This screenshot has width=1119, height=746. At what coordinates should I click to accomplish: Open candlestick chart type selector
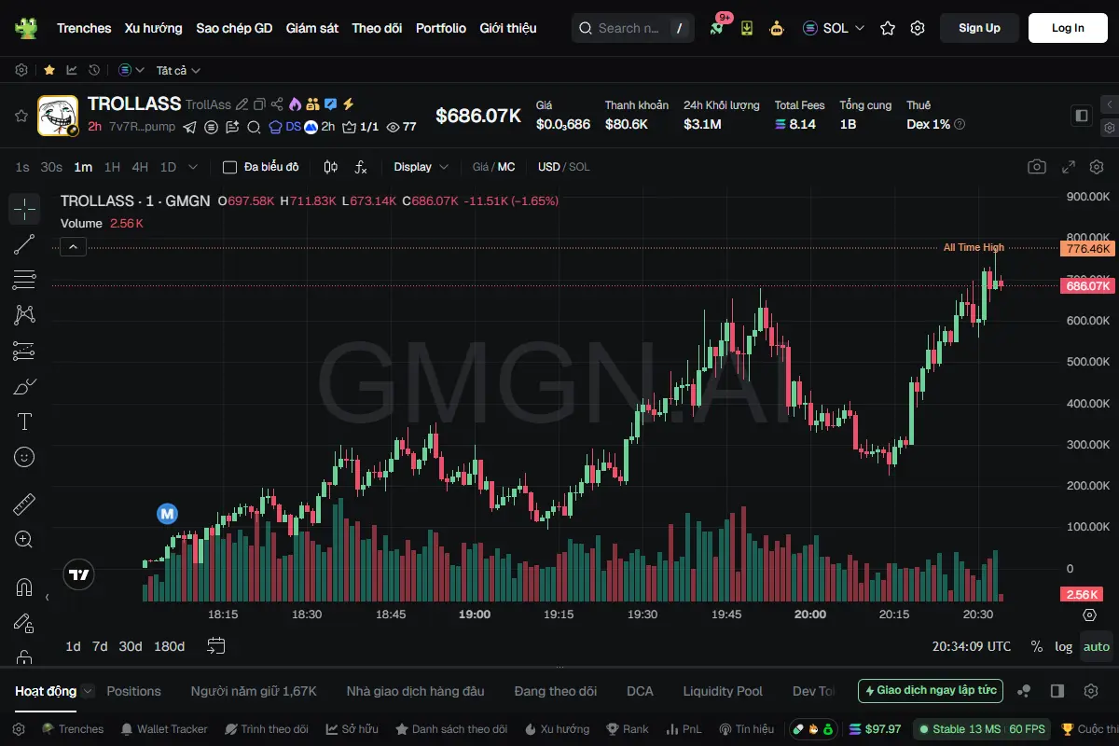(x=330, y=167)
